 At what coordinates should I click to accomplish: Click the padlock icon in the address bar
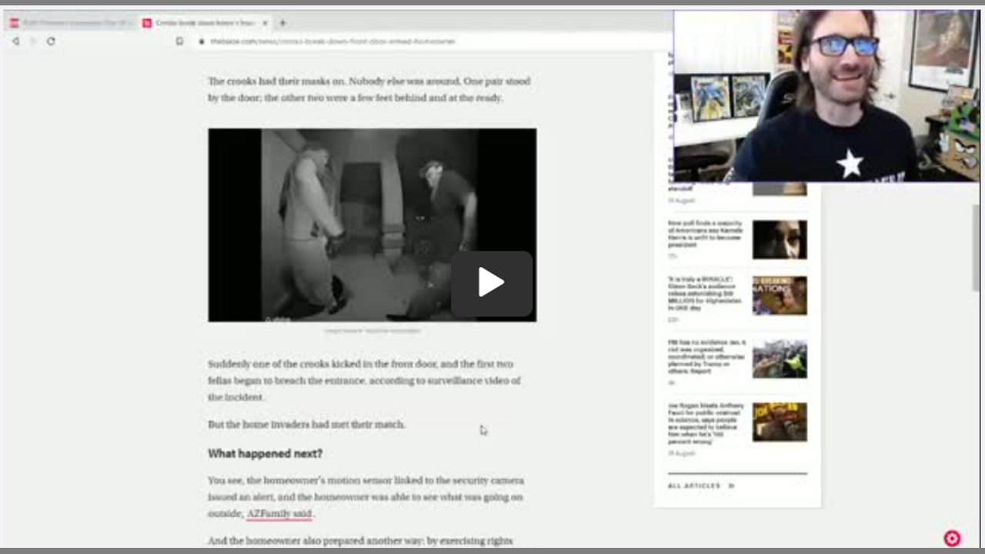click(202, 42)
